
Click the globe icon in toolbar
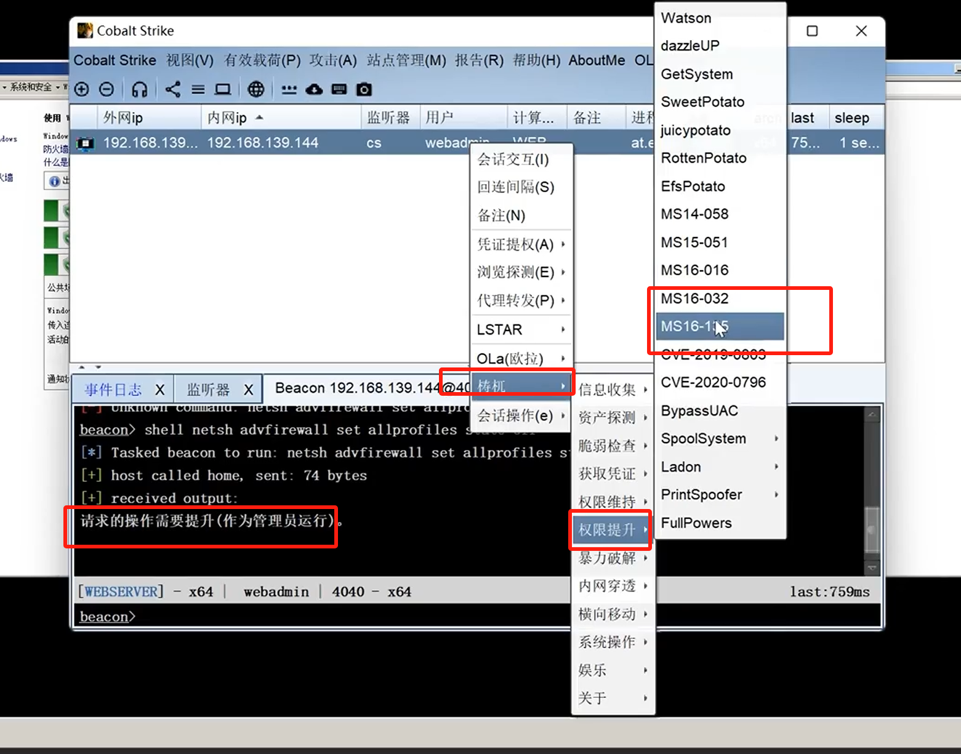[x=256, y=89]
